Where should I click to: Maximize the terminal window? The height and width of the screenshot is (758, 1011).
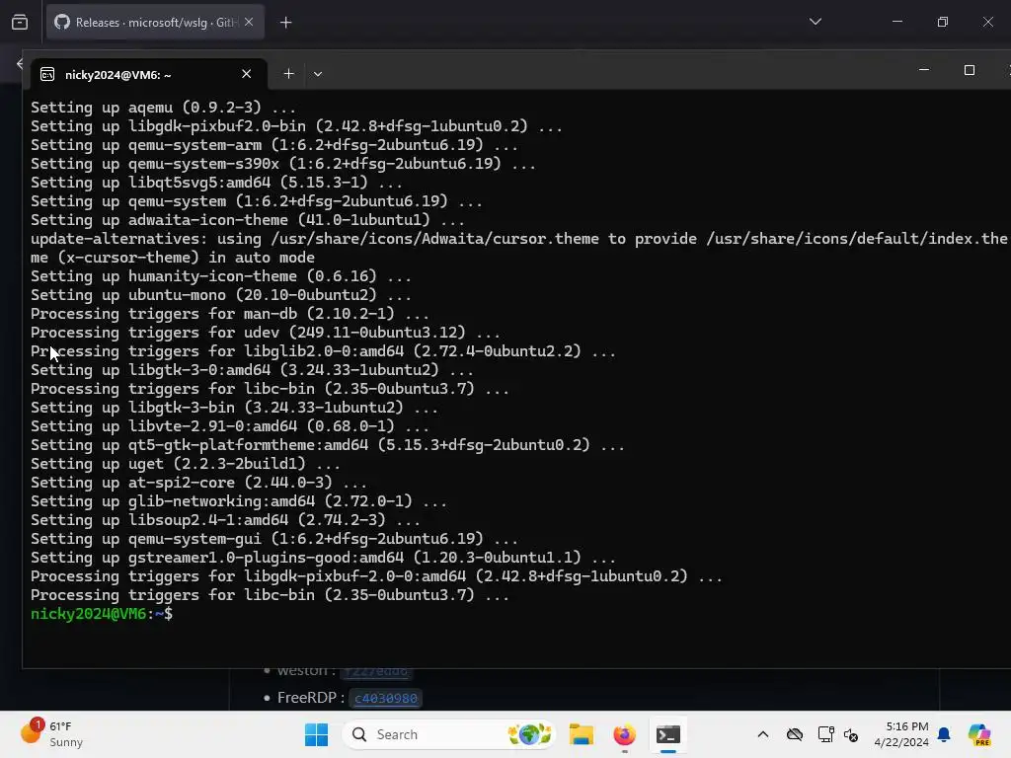click(x=970, y=70)
